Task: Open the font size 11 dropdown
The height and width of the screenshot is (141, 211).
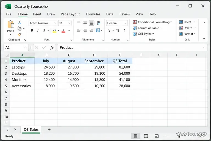Action: [x=69, y=23]
